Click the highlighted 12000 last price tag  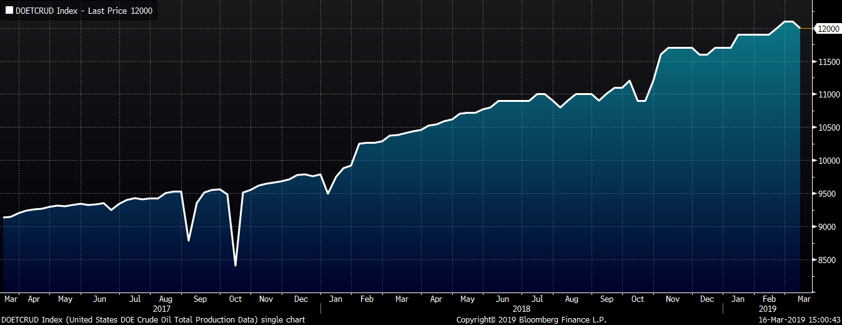click(x=826, y=29)
